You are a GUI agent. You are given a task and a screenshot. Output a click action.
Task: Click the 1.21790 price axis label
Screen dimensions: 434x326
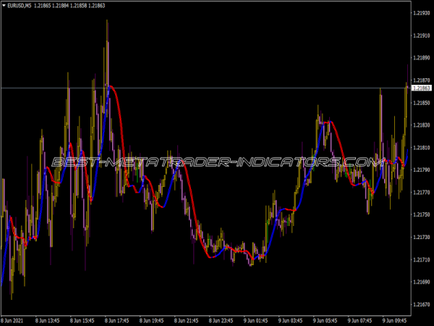point(421,170)
